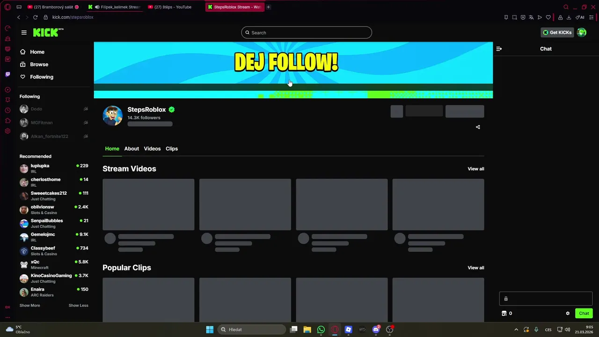
Task: Open recommended channel Sweeetcakes212
Action: (x=54, y=196)
